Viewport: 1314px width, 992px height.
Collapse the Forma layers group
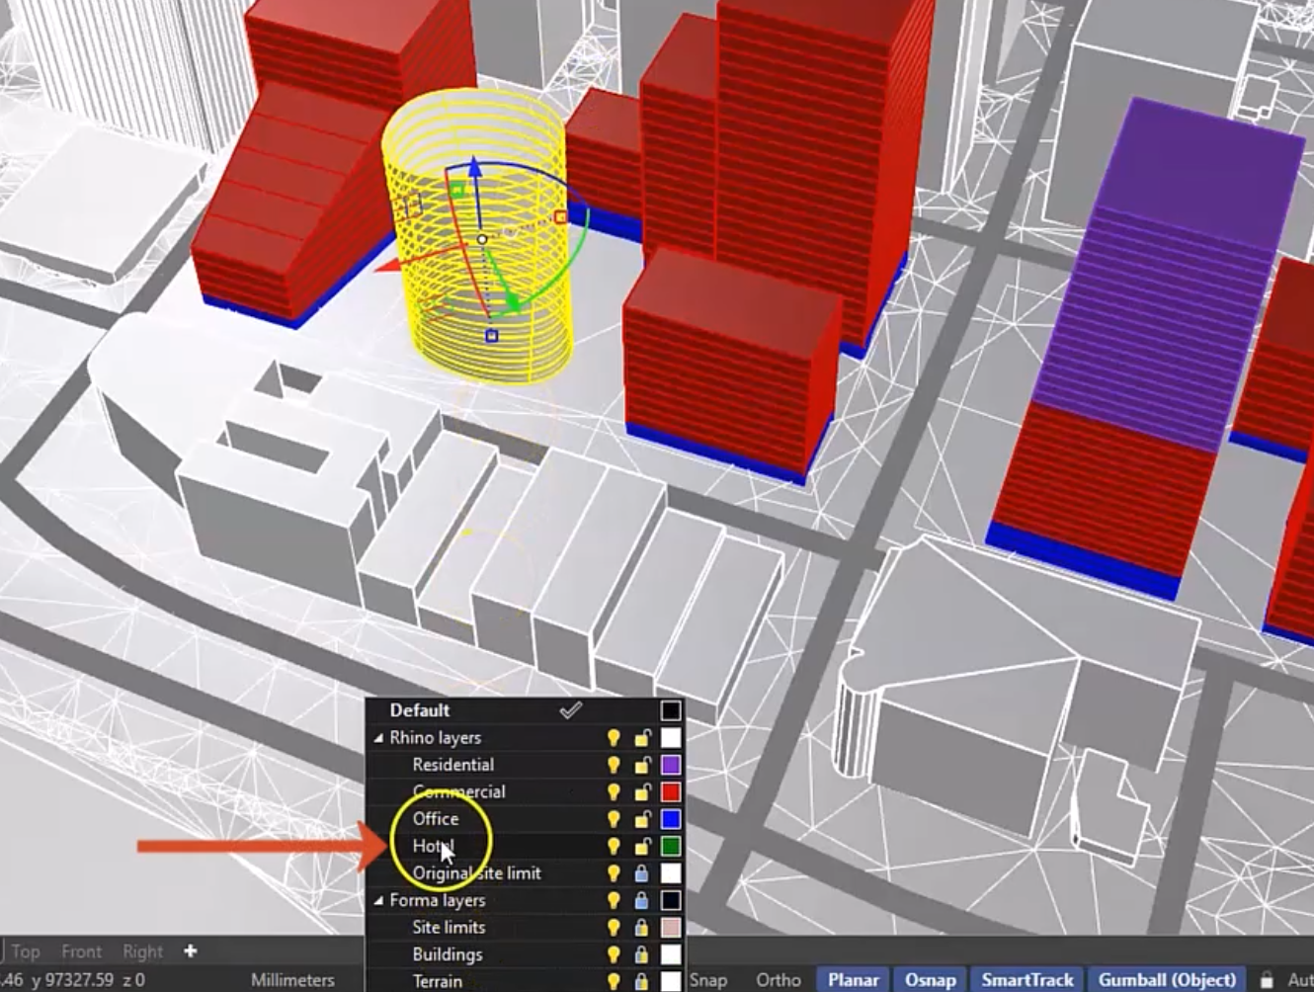click(x=379, y=901)
